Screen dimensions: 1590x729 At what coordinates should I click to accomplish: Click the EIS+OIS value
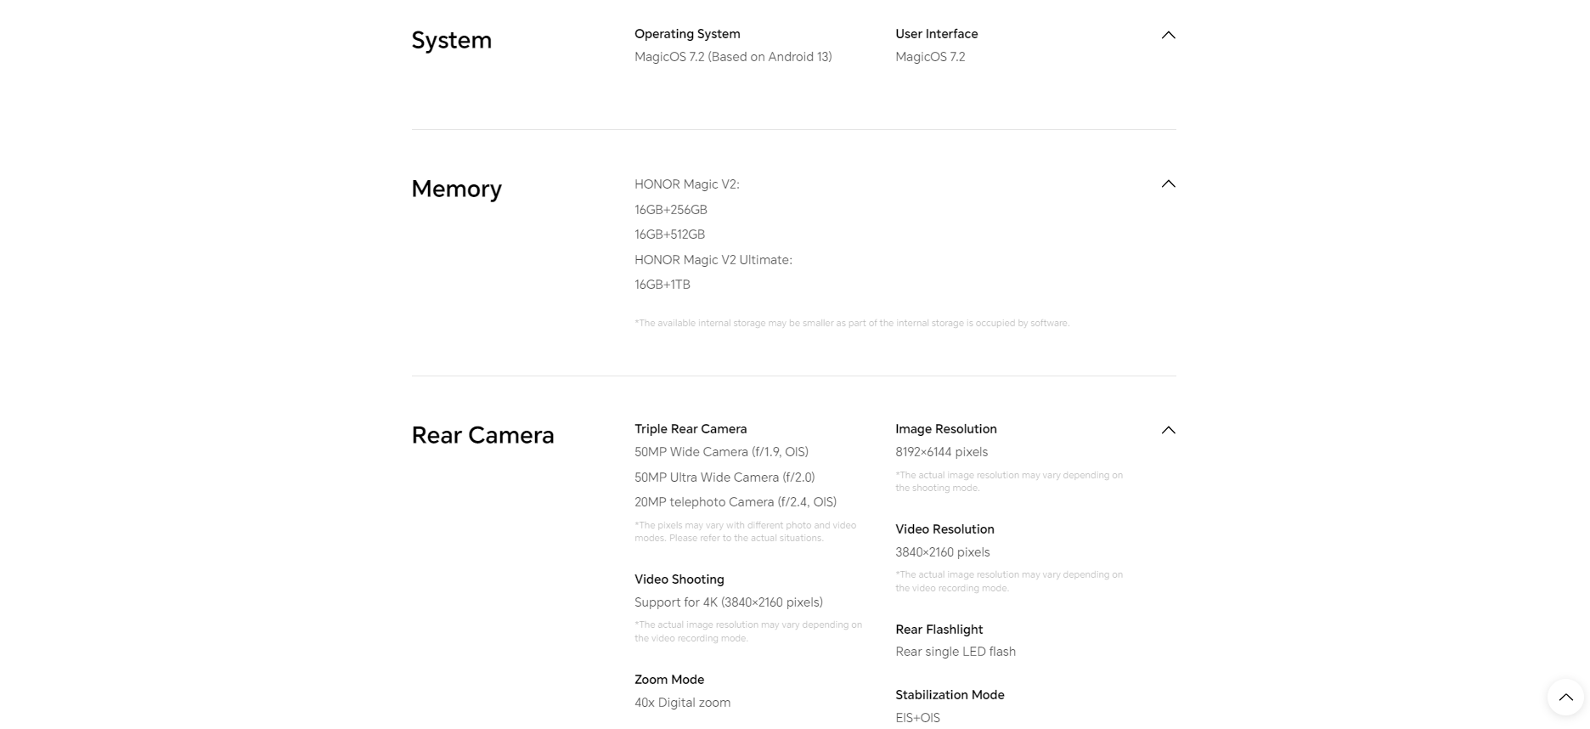click(917, 718)
